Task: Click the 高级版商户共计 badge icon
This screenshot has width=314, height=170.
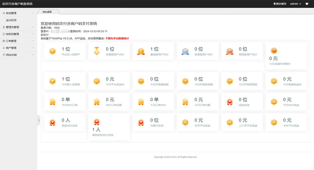Action: [x=230, y=51]
